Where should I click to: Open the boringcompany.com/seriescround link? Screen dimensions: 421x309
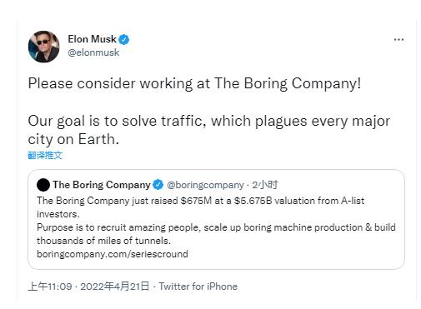tap(113, 254)
